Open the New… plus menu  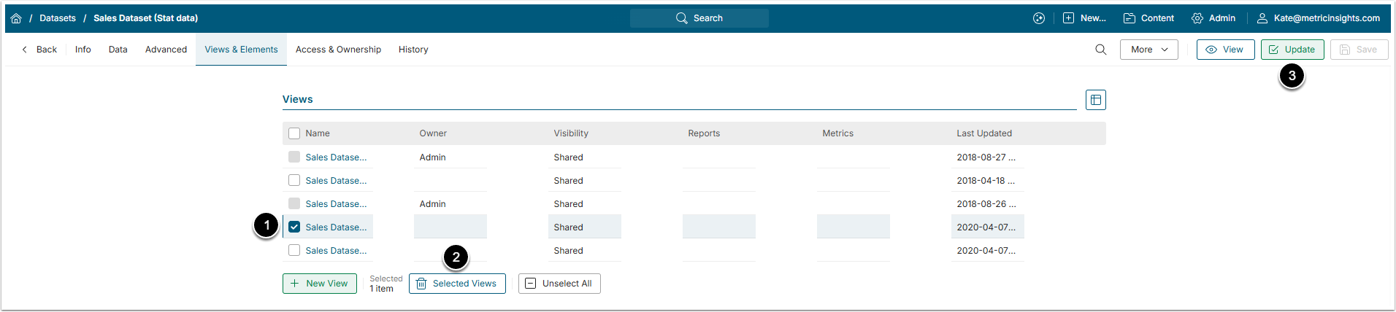click(1084, 18)
